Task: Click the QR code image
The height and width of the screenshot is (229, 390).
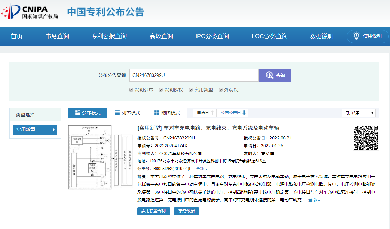Action: click(366, 137)
